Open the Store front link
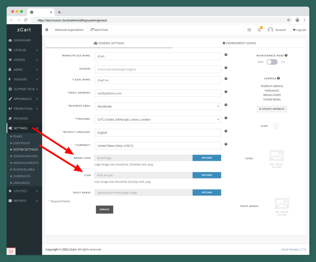The width and height of the screenshot is (316, 262). point(99,30)
